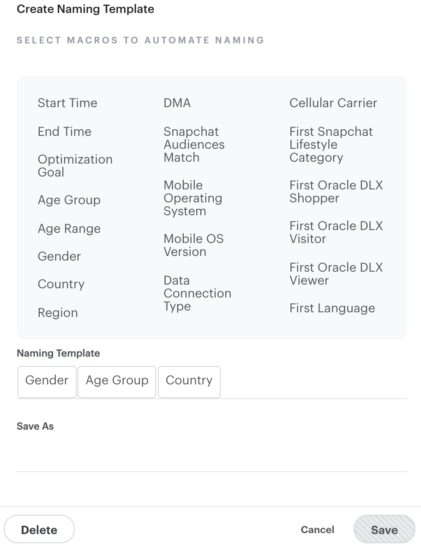421x547 pixels.
Task: Remove the Age Group chip from template
Action: [x=116, y=381]
